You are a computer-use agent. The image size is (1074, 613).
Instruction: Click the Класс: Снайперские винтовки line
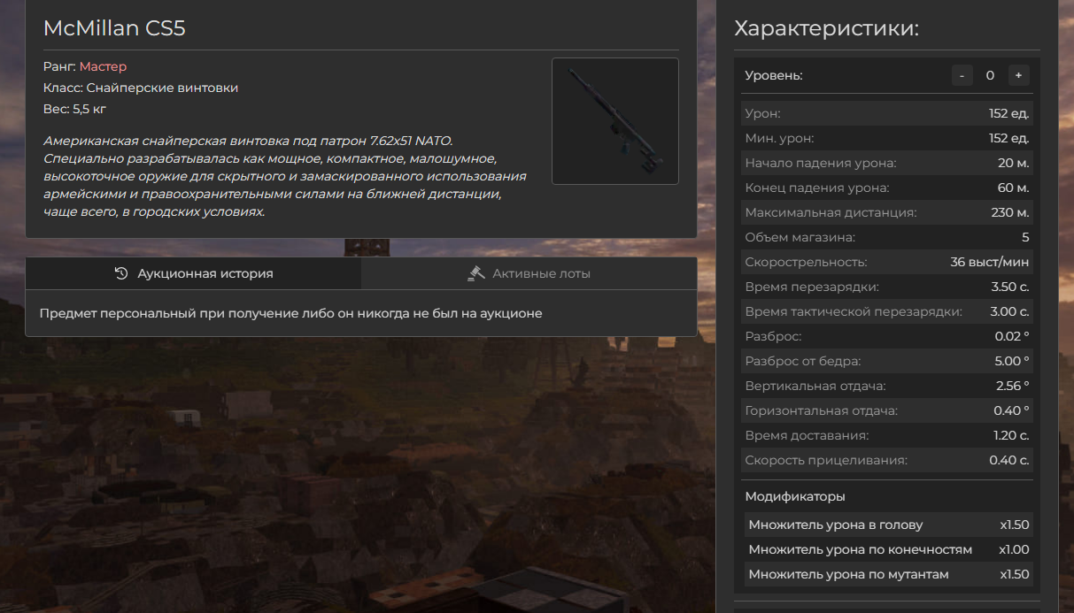point(141,88)
